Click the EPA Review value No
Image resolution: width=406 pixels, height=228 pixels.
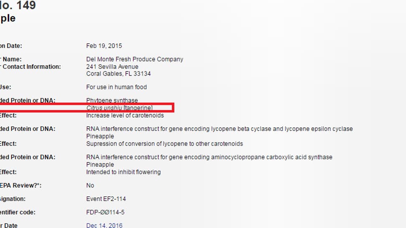click(90, 185)
